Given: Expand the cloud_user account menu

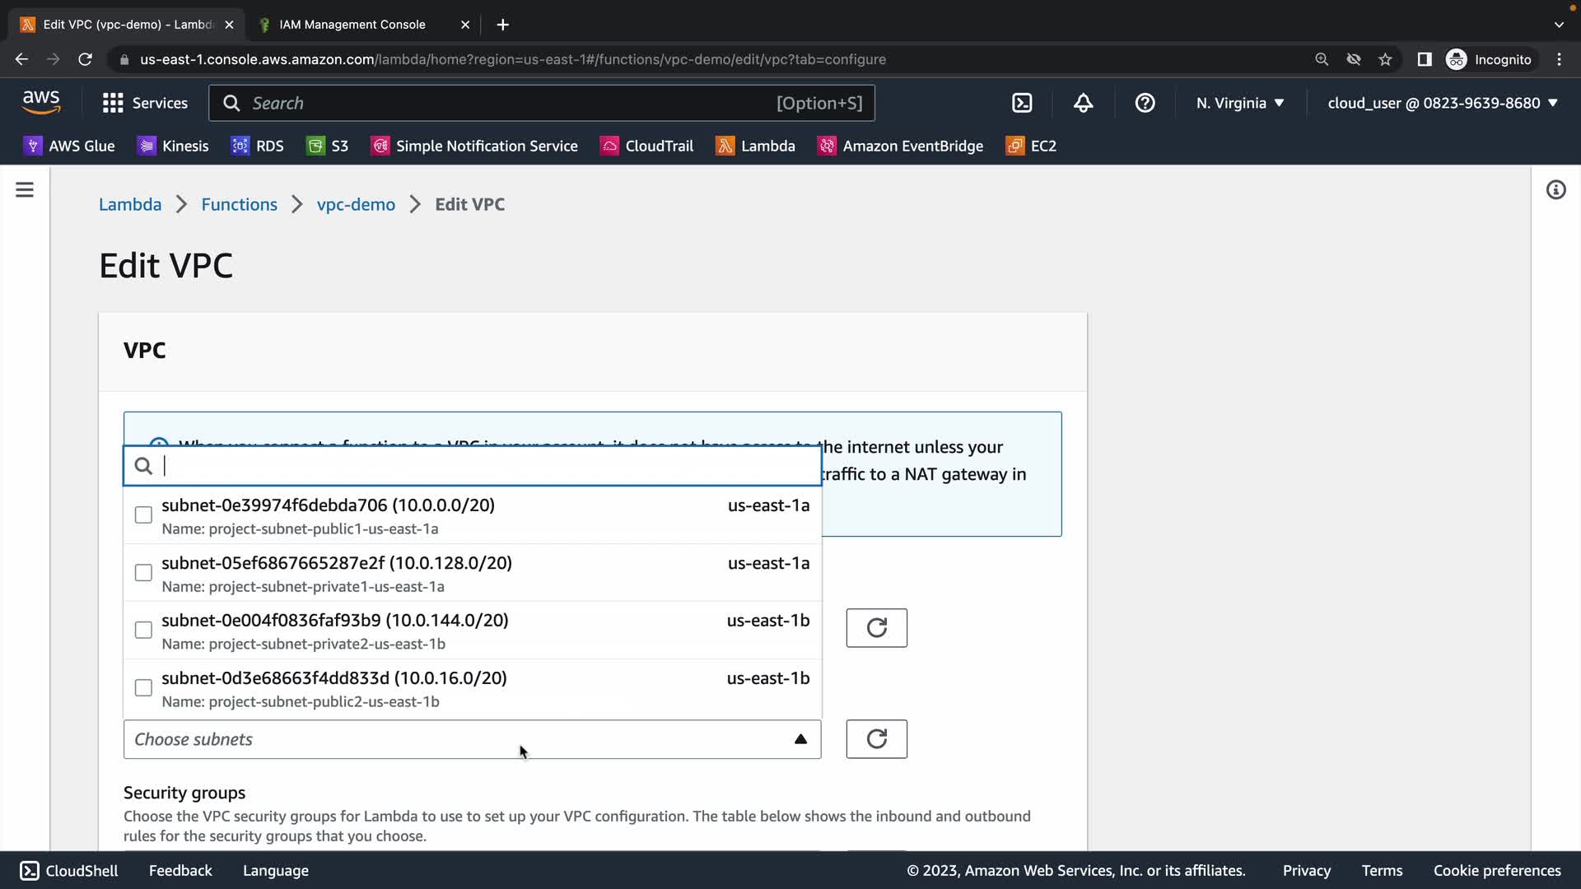Looking at the screenshot, I should coord(1442,103).
